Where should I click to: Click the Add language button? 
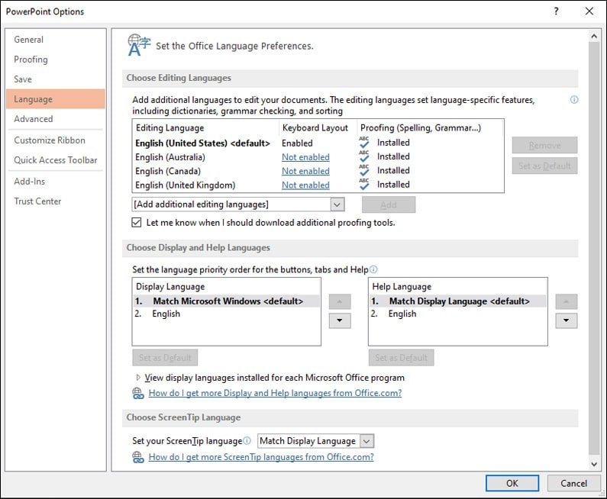point(389,204)
